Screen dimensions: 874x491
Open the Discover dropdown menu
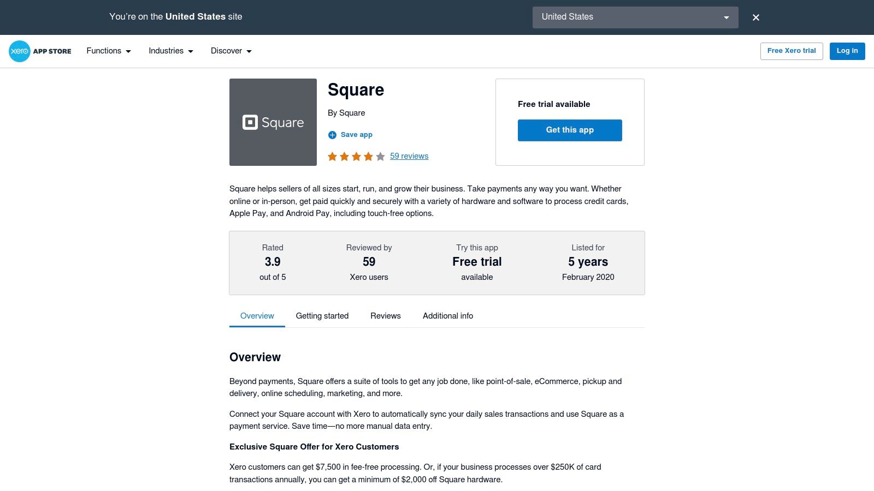231,51
